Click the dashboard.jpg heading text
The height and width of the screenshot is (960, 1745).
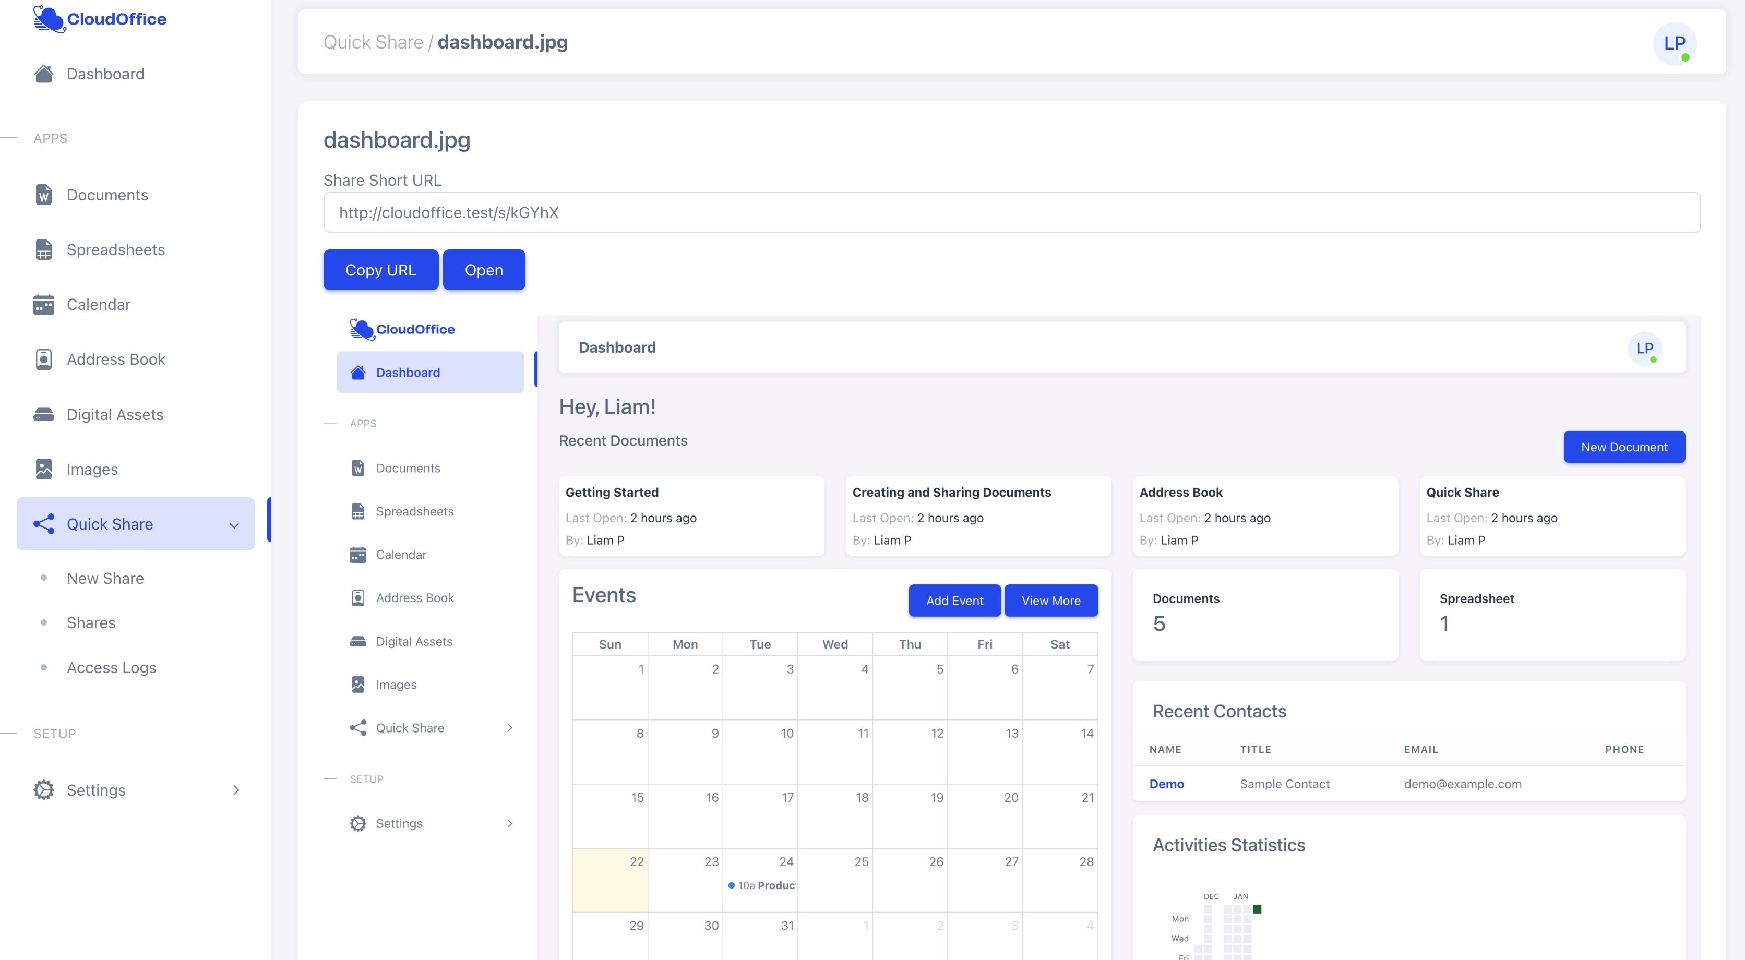pos(396,139)
